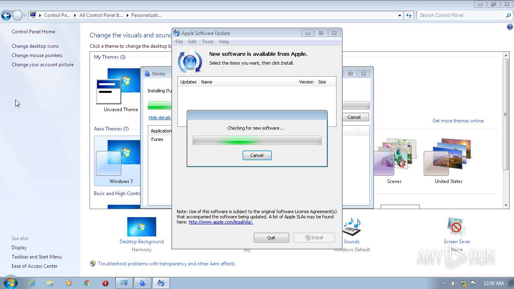Open Edit menu in Apple Software Update
This screenshot has height=289, width=514.
192,42
